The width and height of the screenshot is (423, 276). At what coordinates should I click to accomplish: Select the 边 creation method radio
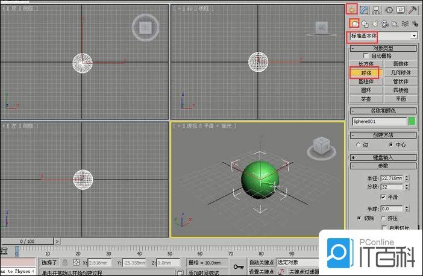359,145
